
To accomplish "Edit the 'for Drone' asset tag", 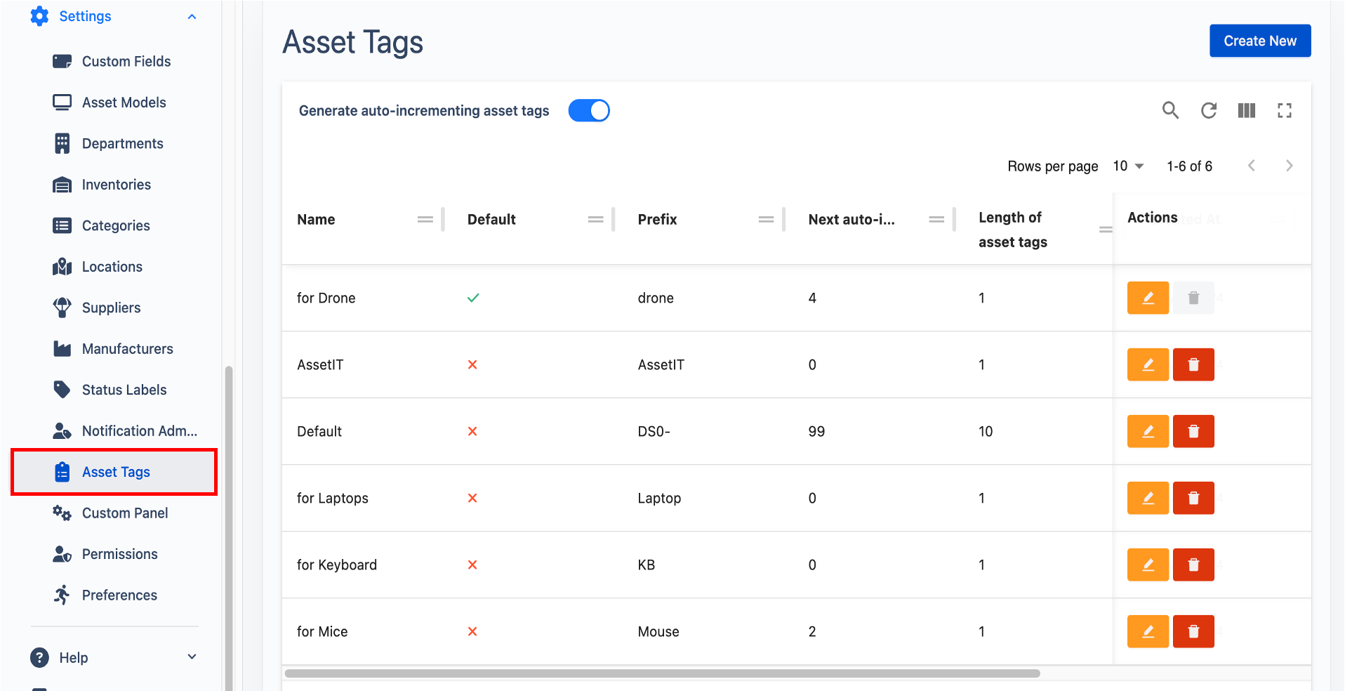I will pos(1147,298).
